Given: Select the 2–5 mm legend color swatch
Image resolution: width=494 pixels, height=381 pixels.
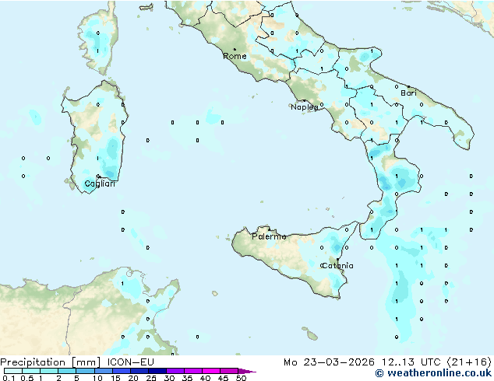Looking at the screenshot, I should click(x=67, y=371).
